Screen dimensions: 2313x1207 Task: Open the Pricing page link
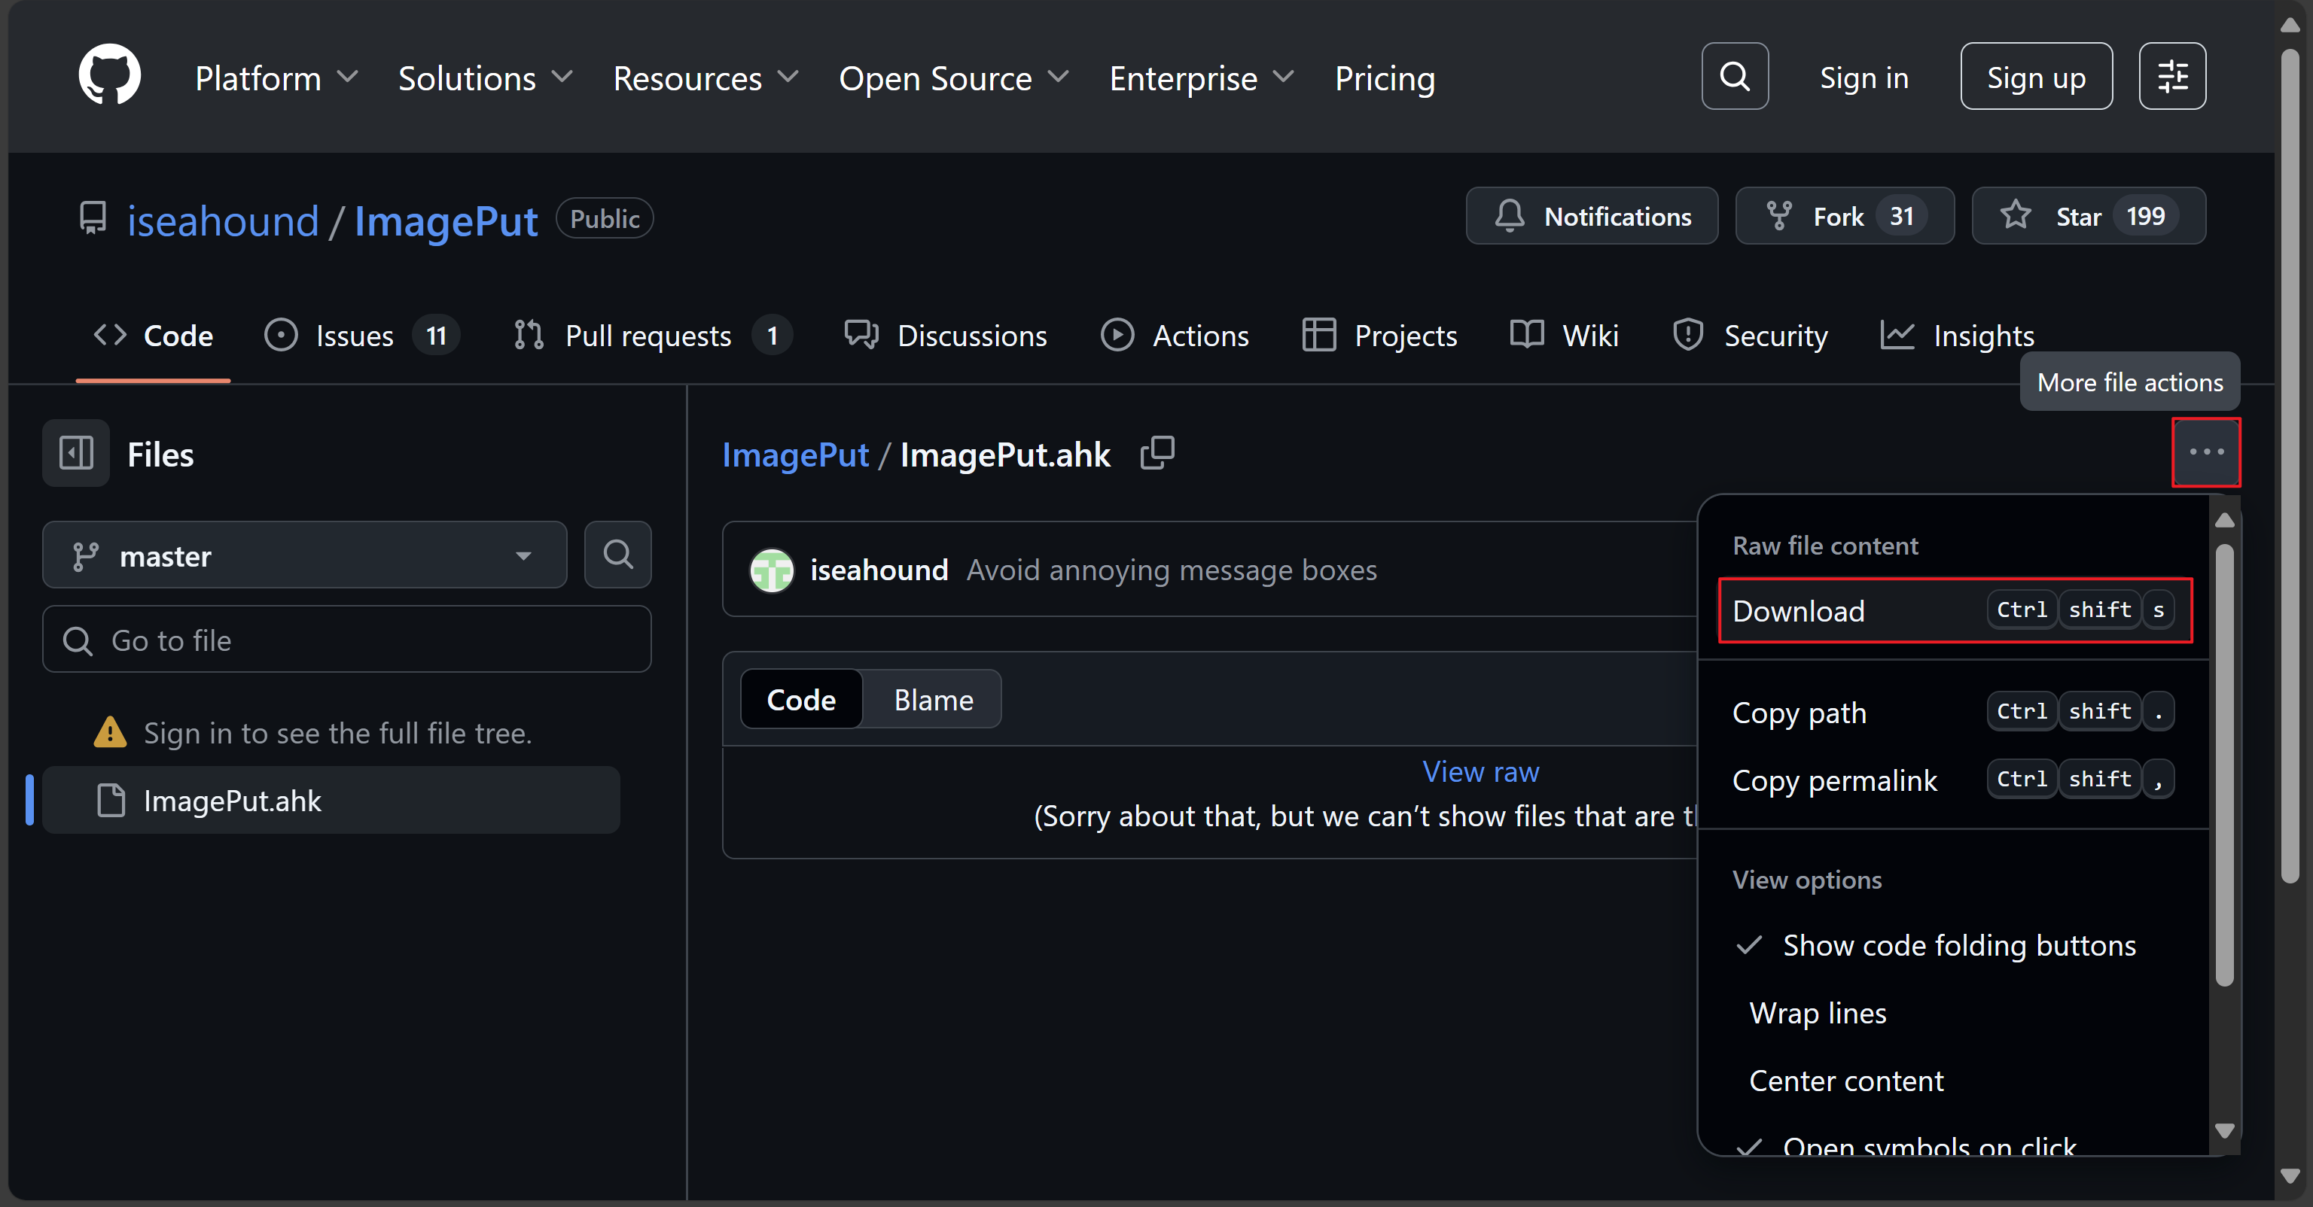1385,78
